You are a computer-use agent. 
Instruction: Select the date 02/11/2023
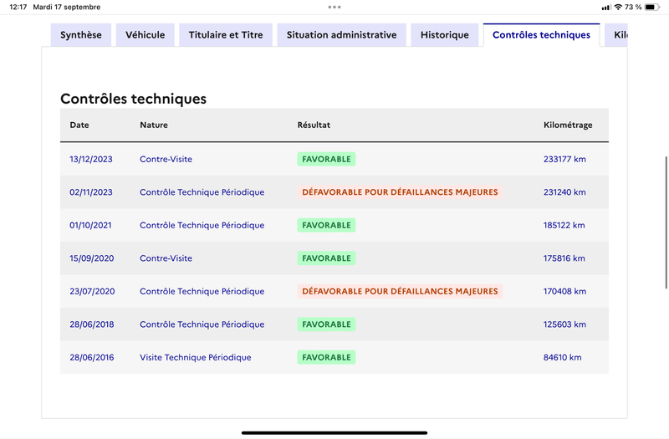(x=91, y=192)
